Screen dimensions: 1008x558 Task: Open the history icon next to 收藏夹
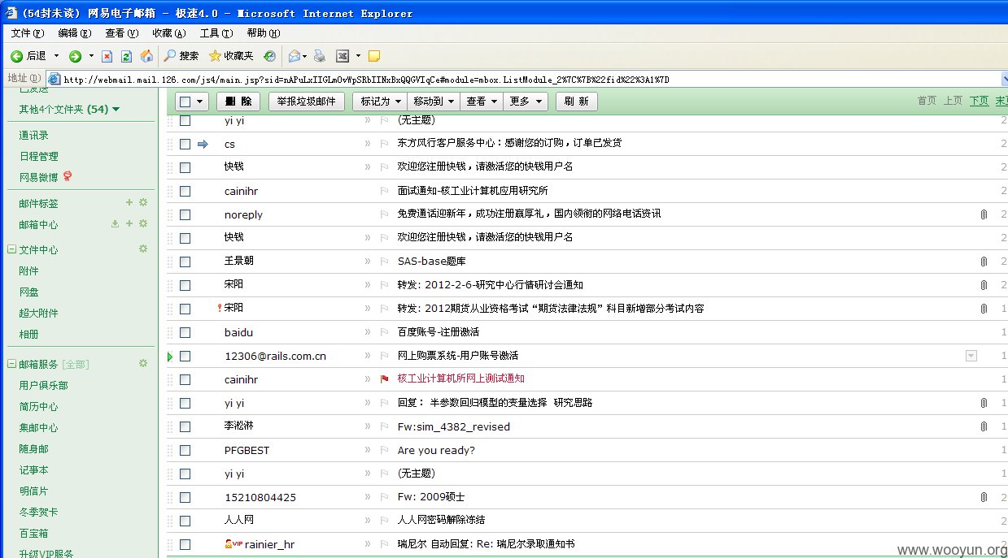coord(269,56)
